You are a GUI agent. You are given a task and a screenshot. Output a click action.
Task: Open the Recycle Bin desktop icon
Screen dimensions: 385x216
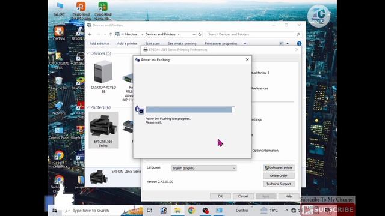tap(59, 83)
